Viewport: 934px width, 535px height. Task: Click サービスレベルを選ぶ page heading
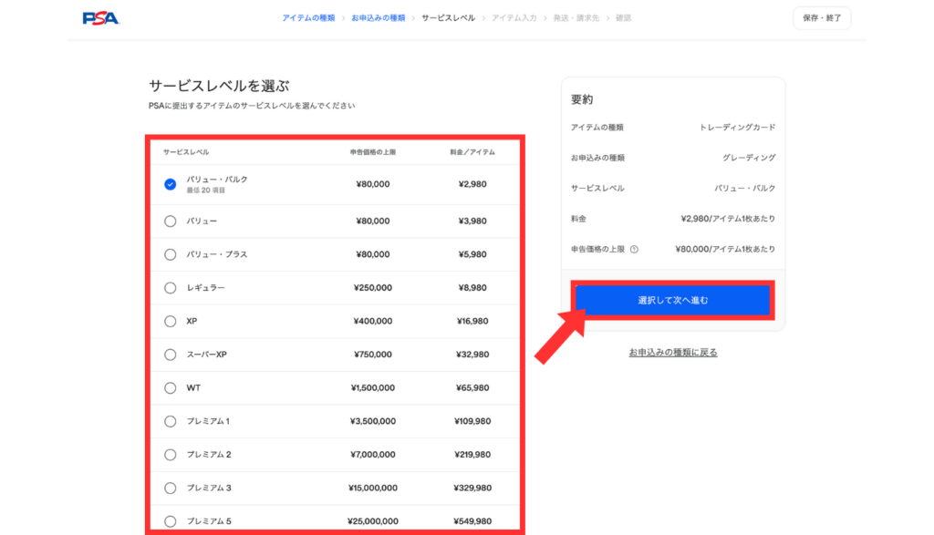(219, 87)
